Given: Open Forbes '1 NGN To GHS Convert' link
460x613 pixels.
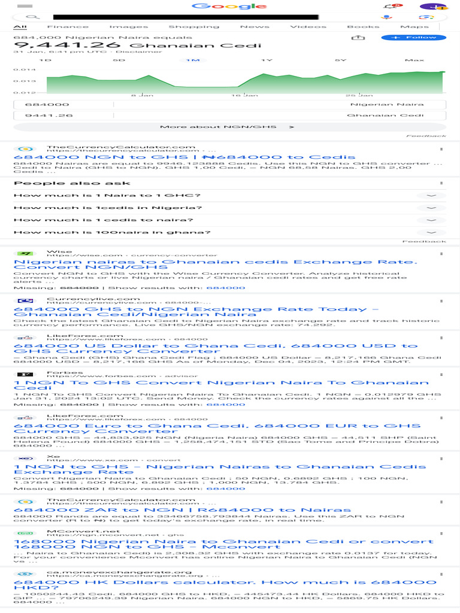Looking at the screenshot, I should 221,385.
